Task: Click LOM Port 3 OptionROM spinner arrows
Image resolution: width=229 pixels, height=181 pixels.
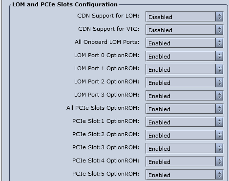Action: point(220,96)
